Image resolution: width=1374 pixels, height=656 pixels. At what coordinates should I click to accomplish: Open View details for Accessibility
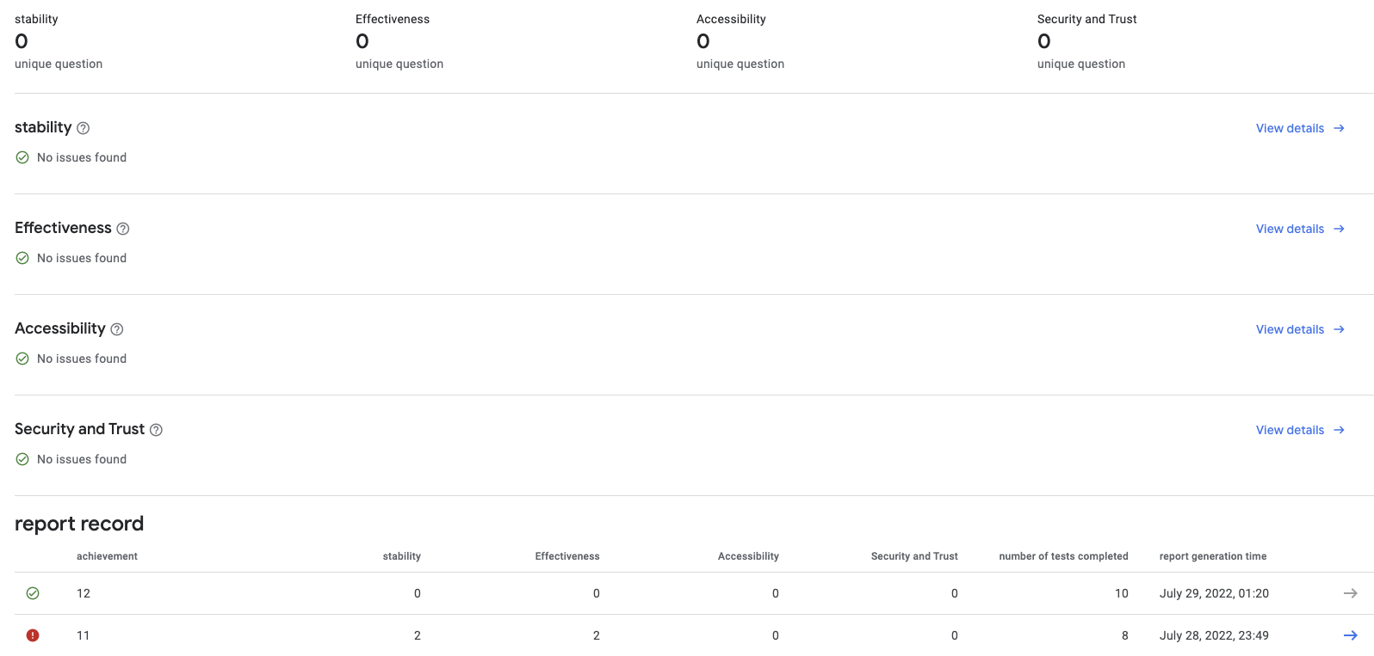click(1299, 329)
